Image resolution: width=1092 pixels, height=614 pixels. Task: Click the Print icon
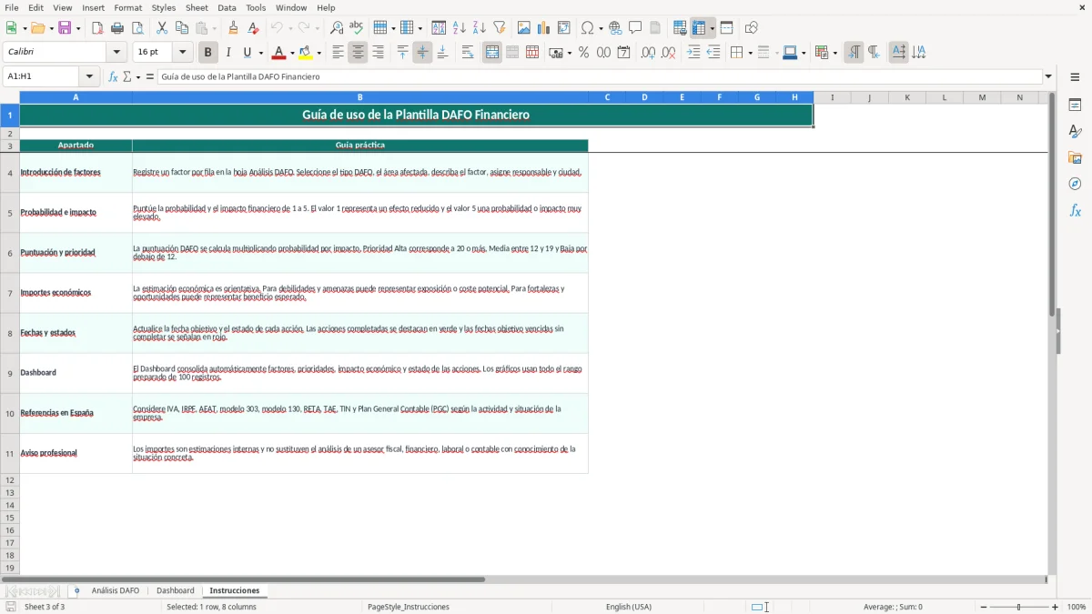[x=117, y=28]
